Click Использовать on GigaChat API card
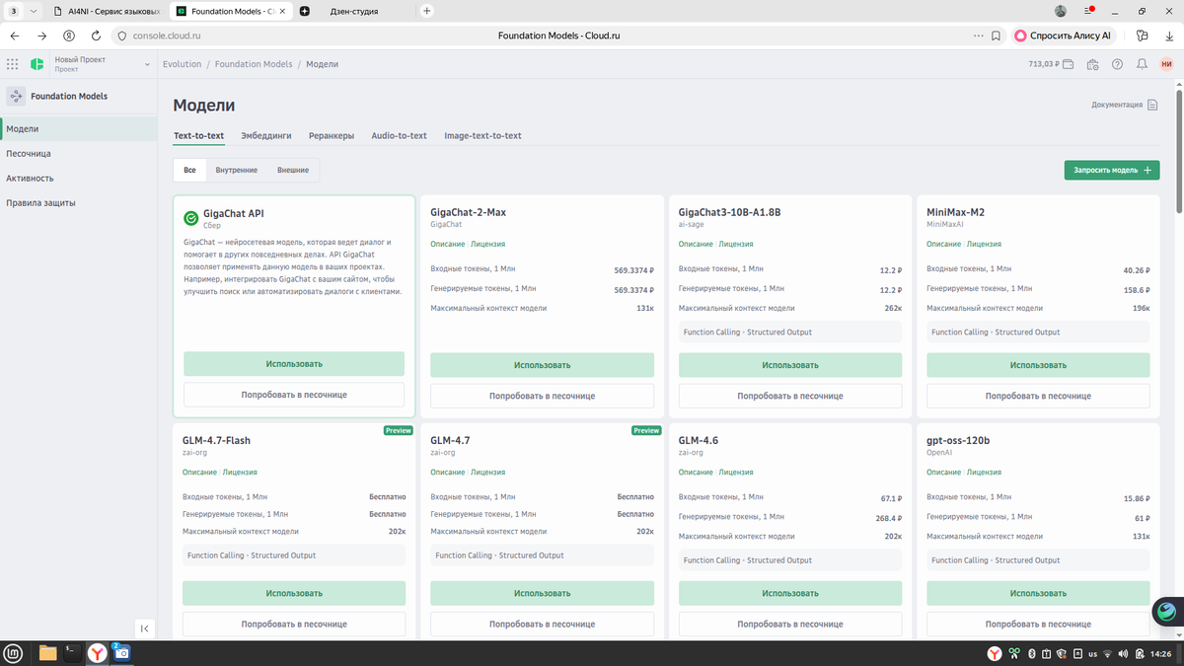The width and height of the screenshot is (1184, 666). pos(294,364)
